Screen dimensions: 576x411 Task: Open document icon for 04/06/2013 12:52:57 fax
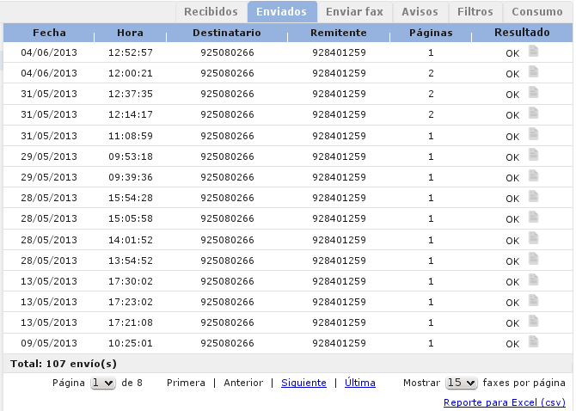(x=534, y=52)
